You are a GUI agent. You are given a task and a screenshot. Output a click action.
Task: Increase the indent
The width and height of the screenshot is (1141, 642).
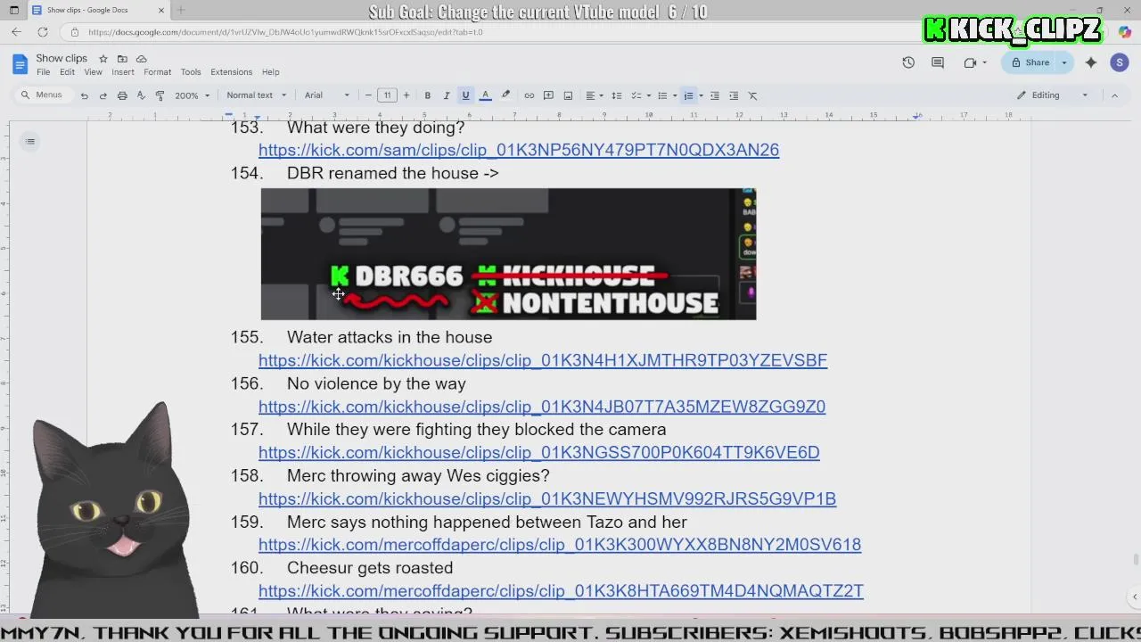(734, 95)
